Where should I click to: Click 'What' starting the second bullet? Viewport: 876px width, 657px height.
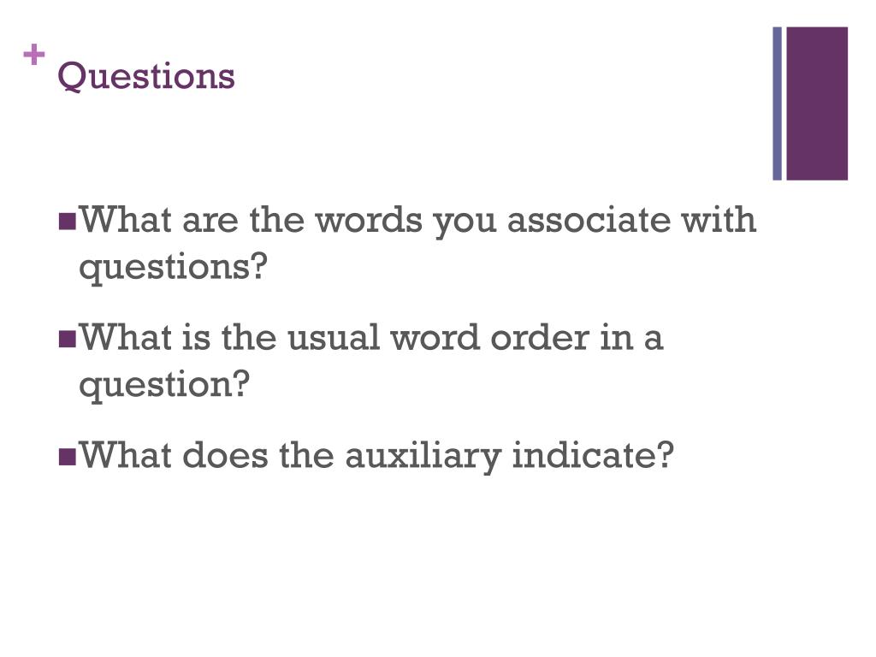point(125,337)
